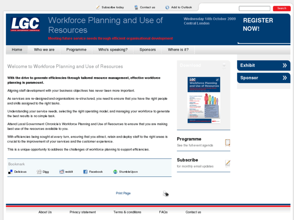Click the Digg bookmark icon
Screen dimensions: 294x220
[39, 172]
